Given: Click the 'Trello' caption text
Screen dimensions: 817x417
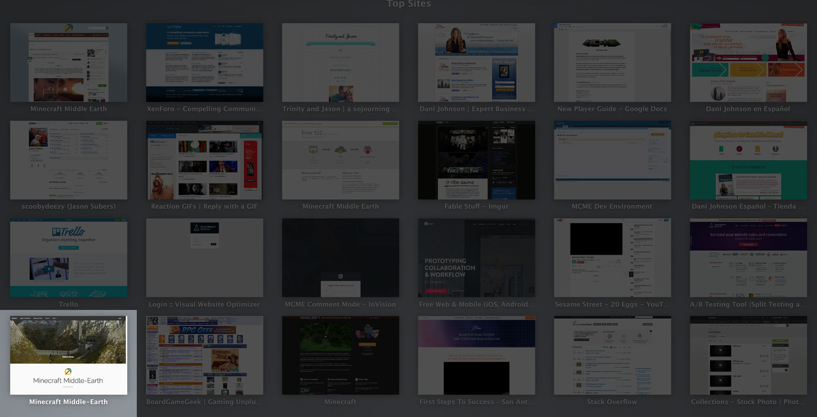Looking at the screenshot, I should (69, 304).
